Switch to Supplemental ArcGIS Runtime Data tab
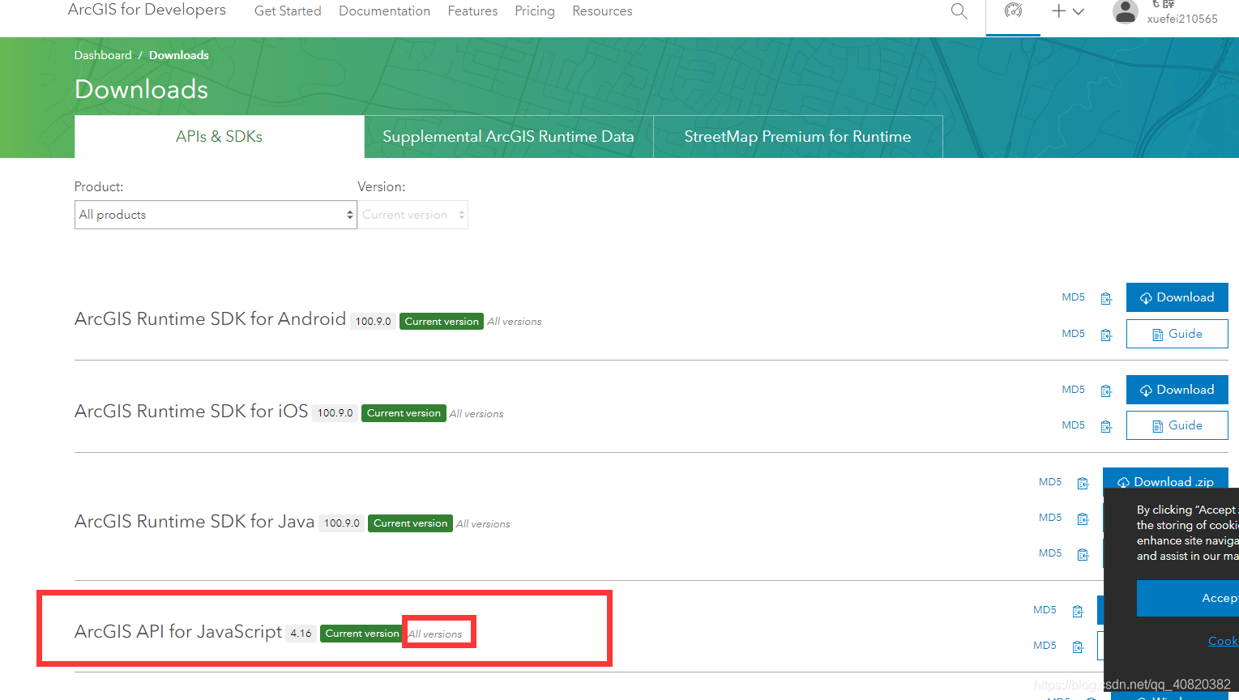This screenshot has width=1239, height=700. [509, 136]
